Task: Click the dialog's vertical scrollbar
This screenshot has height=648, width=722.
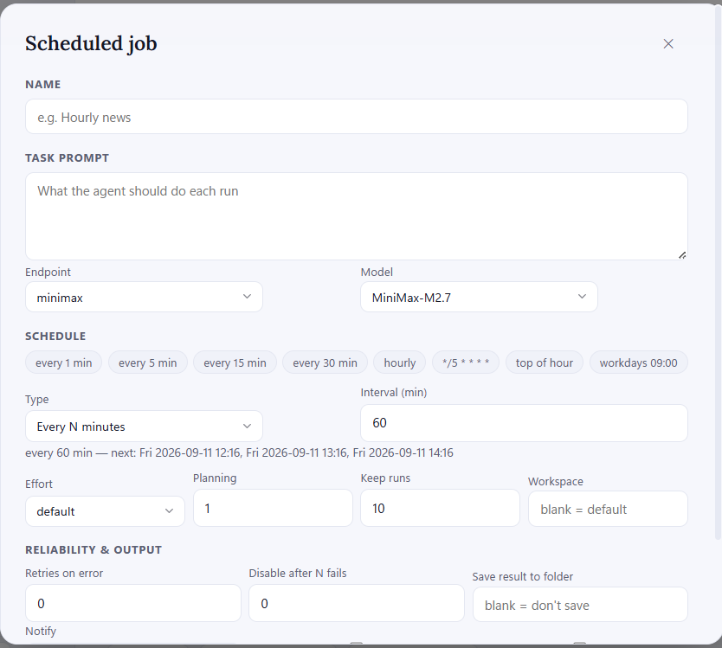Action: 718,272
